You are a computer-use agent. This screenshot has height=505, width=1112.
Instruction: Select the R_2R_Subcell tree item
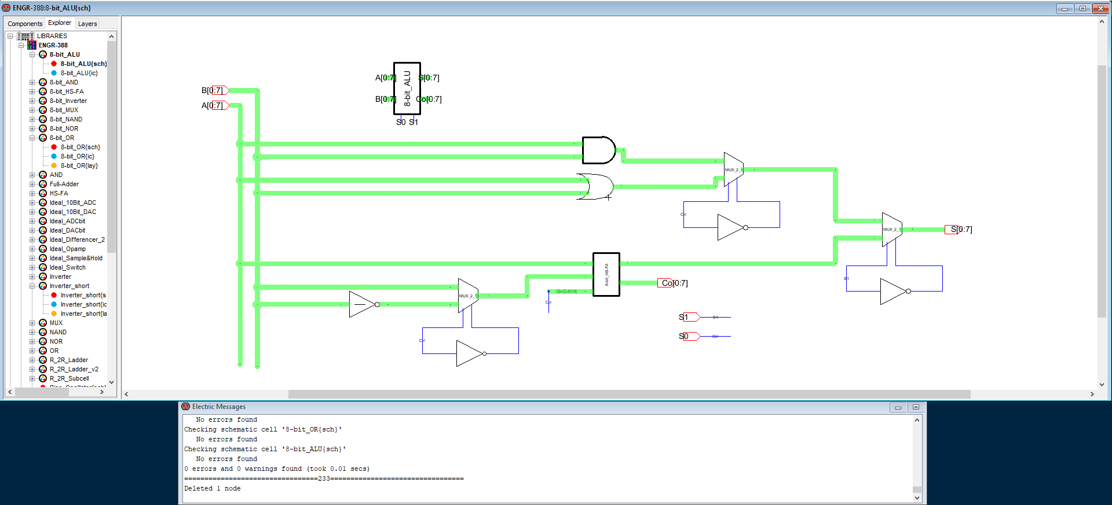(x=69, y=378)
